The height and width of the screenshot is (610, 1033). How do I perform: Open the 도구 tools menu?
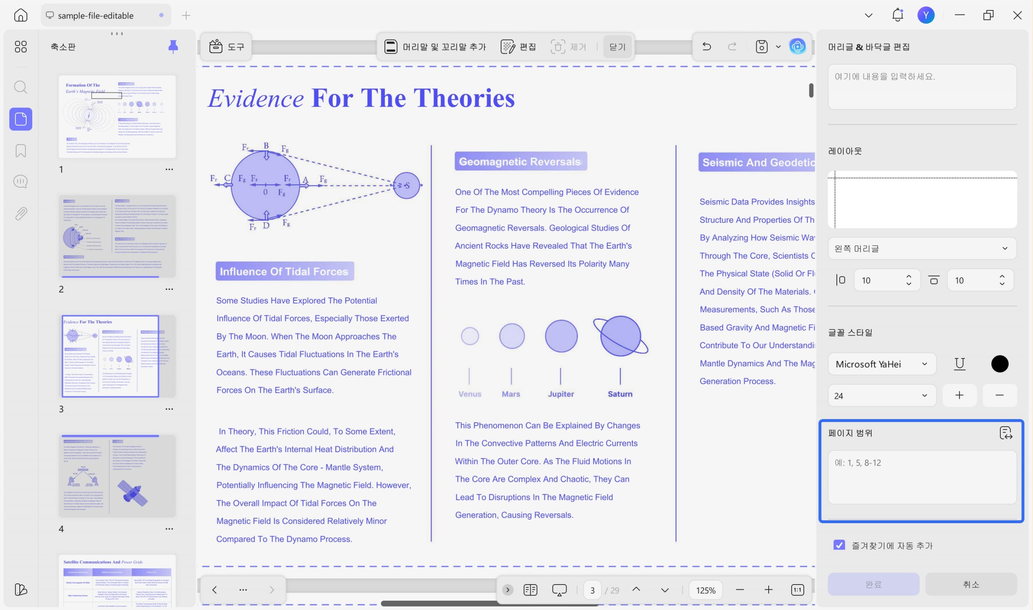[x=226, y=46]
